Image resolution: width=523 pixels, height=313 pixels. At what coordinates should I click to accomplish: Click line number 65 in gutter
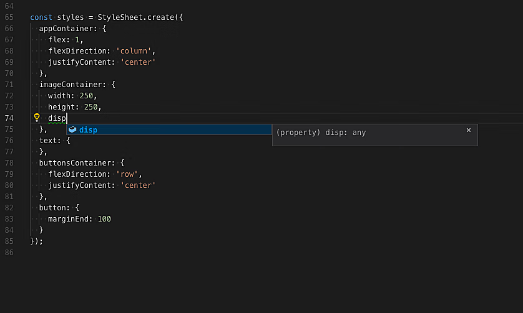(9, 17)
